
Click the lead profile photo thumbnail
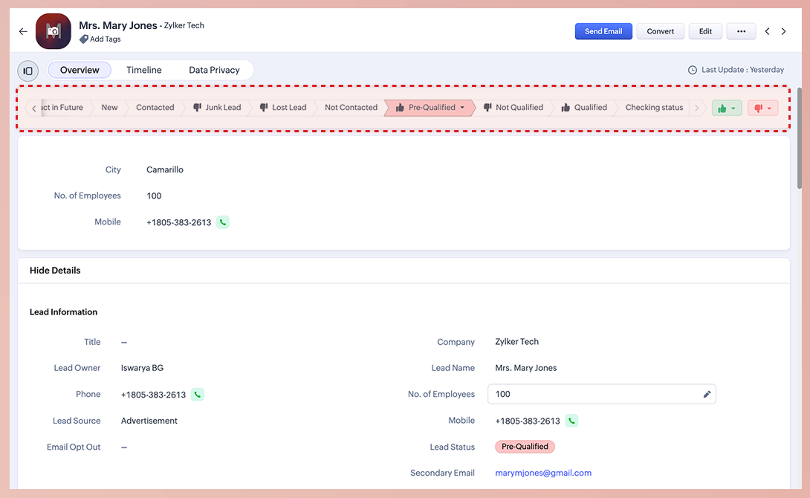54,31
